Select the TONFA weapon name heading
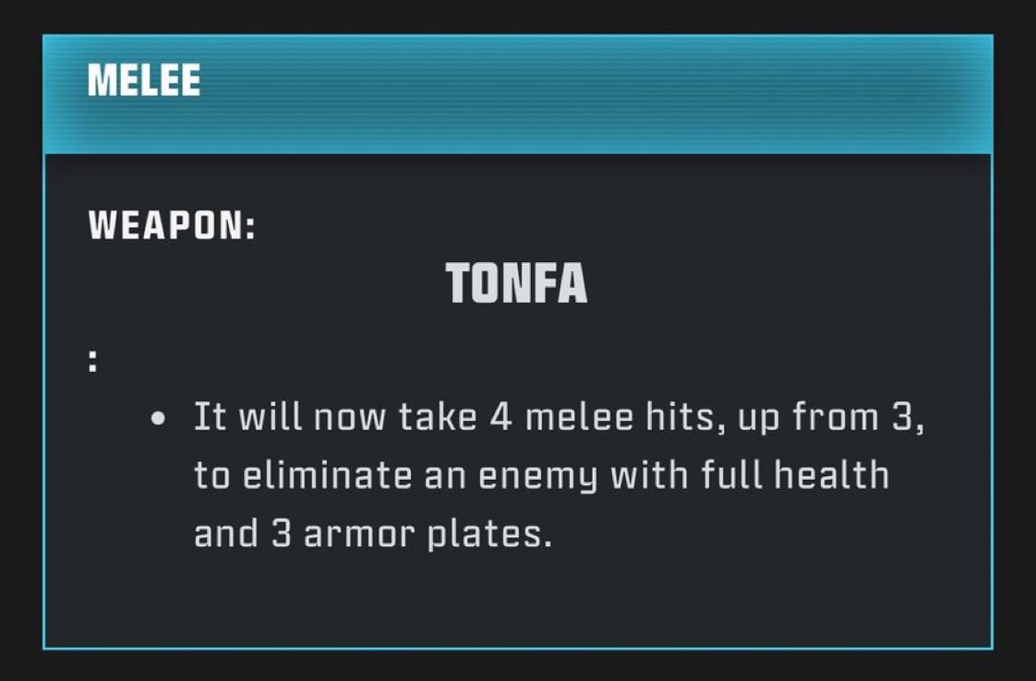Image resolution: width=1036 pixels, height=681 pixels. point(516,283)
